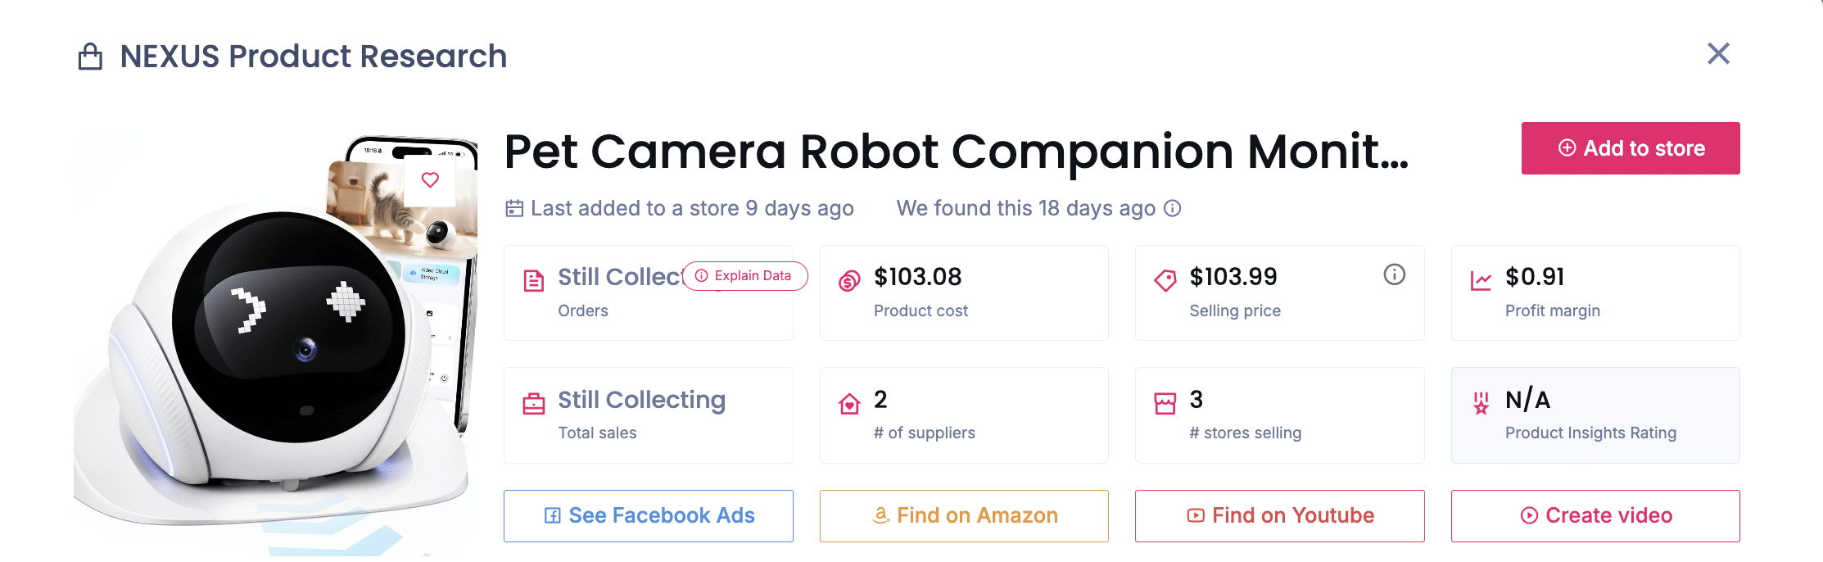Viewport: 1823px width, 562px height.
Task: Open See Facebook Ads
Action: (649, 515)
